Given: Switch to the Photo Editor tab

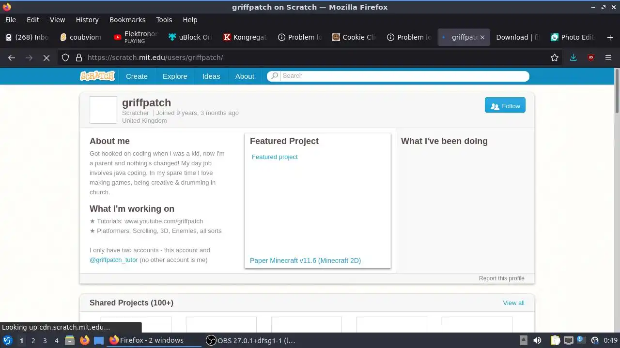Looking at the screenshot, I should [x=573, y=37].
